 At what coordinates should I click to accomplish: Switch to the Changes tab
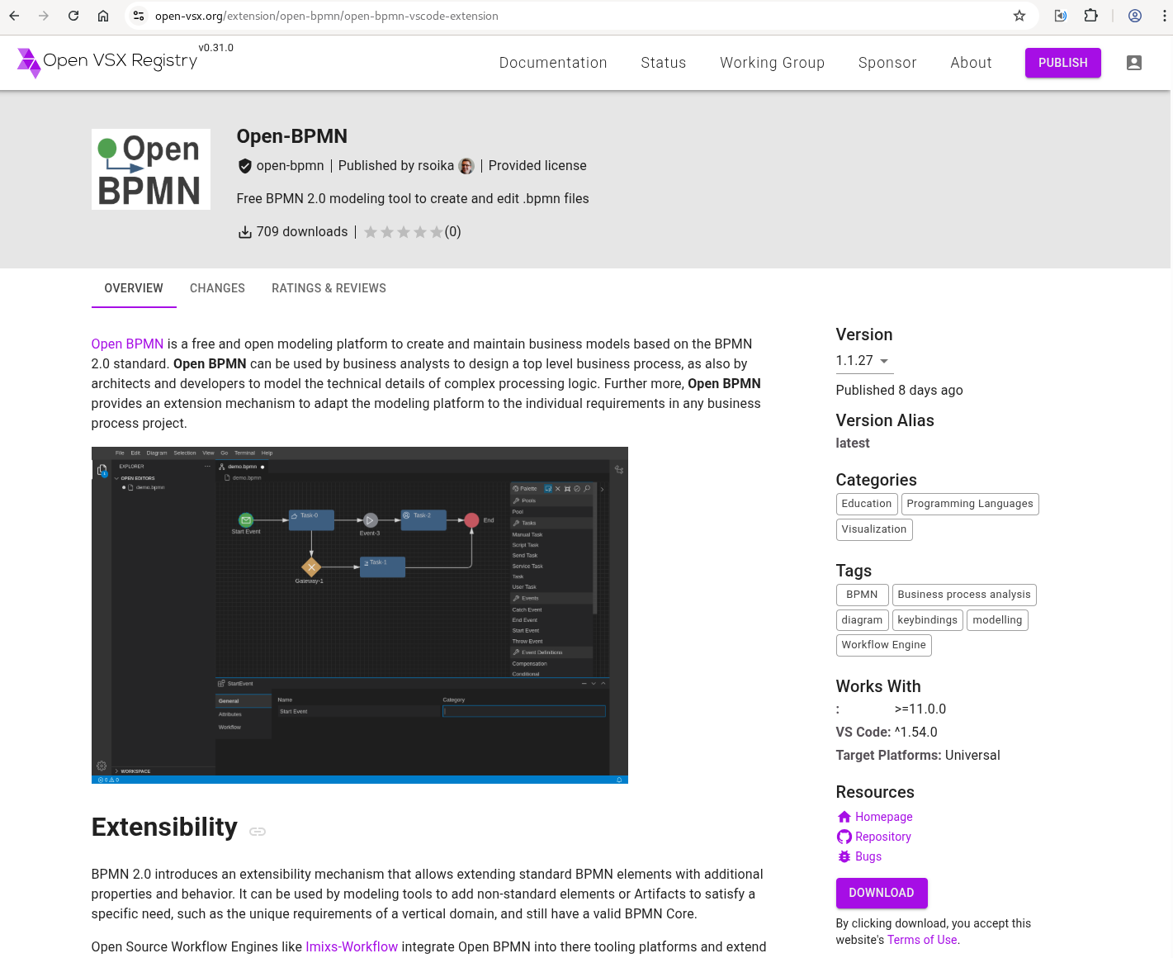(217, 288)
